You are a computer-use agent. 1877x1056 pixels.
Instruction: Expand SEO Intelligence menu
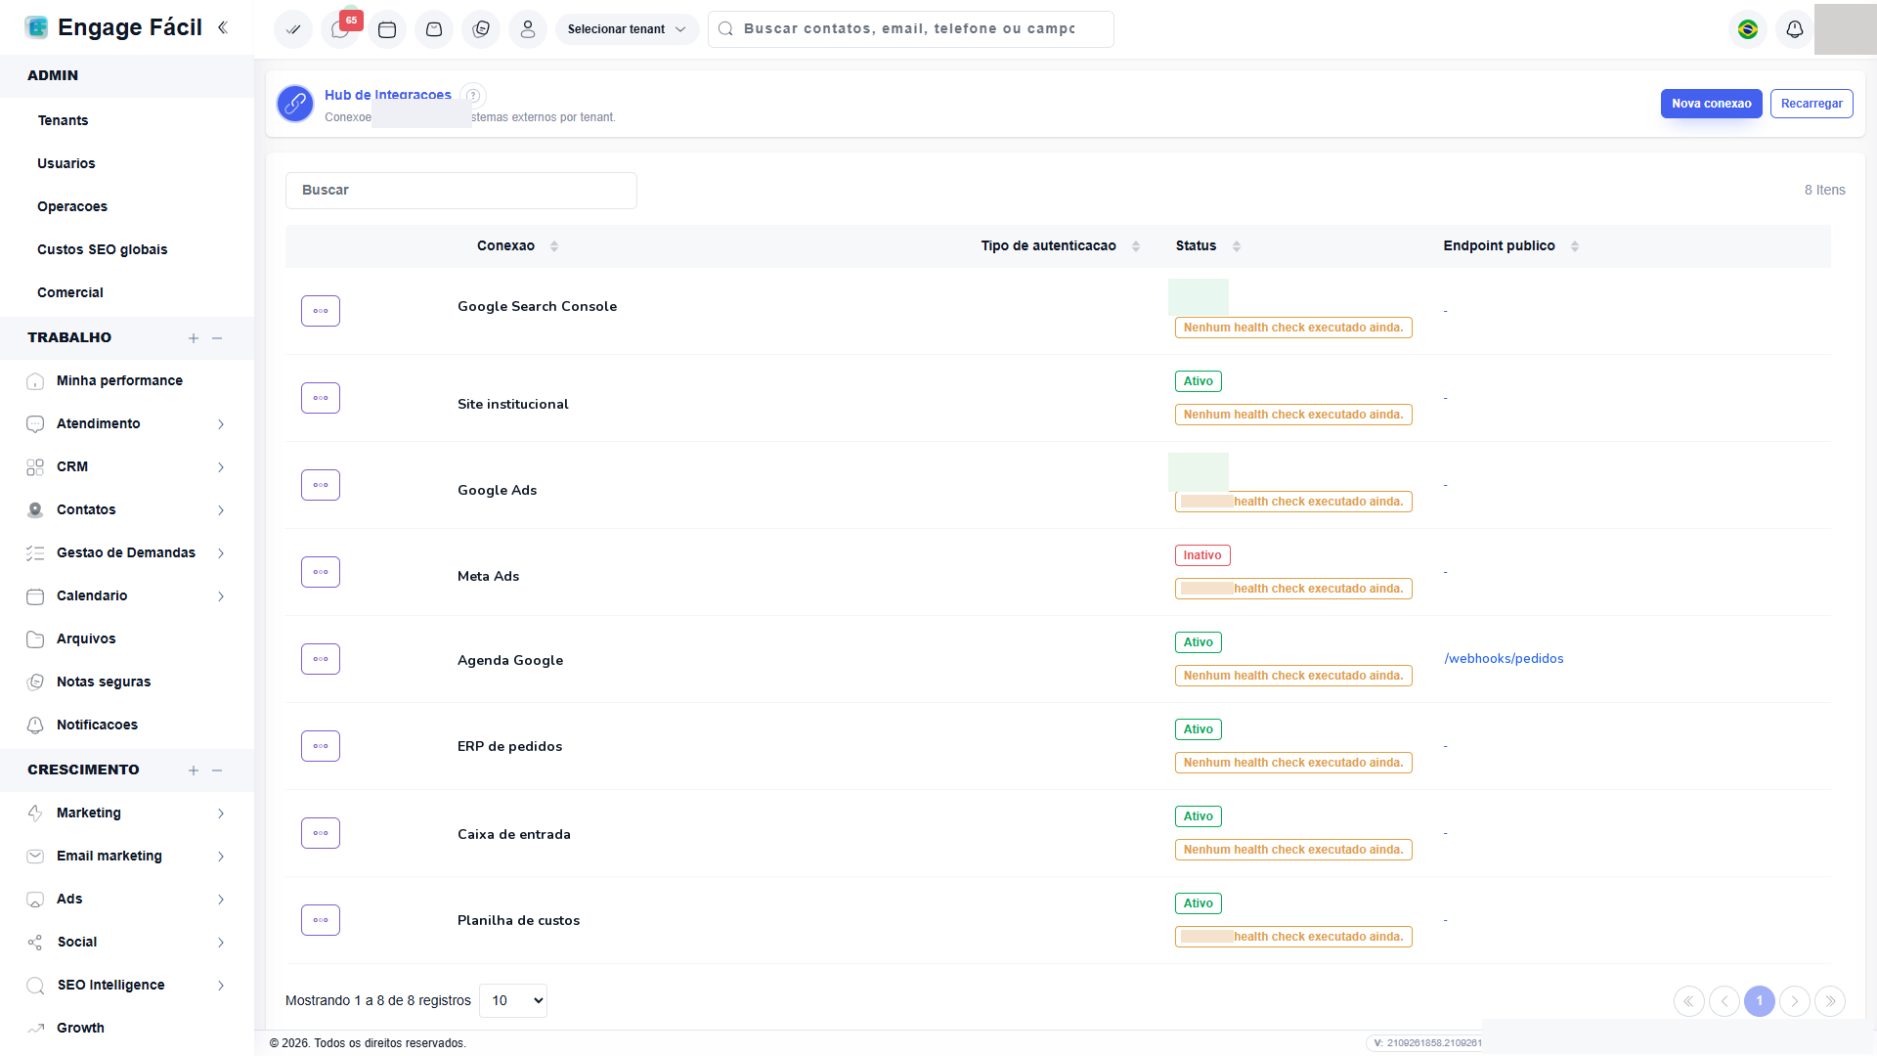[x=127, y=985]
